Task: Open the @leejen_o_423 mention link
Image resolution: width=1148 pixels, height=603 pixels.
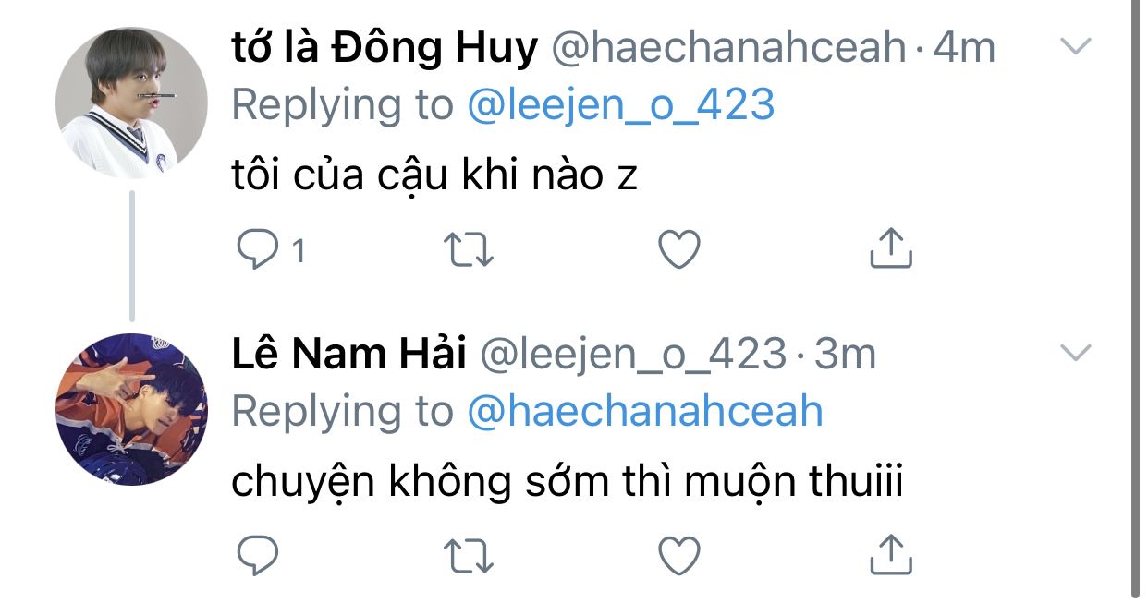Action: tap(621, 105)
